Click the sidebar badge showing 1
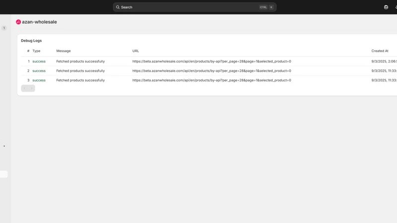The image size is (397, 223). click(4, 28)
